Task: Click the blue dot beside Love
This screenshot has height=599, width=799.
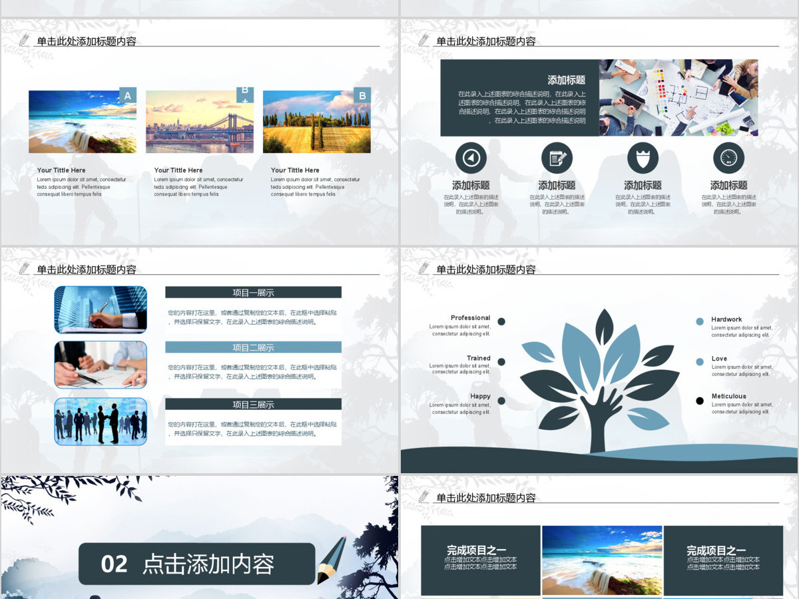Action: point(700,361)
